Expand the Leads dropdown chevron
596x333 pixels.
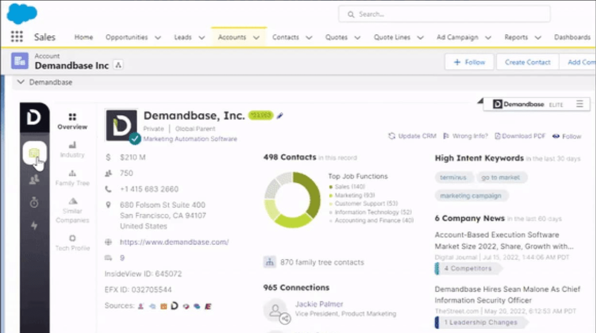(x=202, y=37)
